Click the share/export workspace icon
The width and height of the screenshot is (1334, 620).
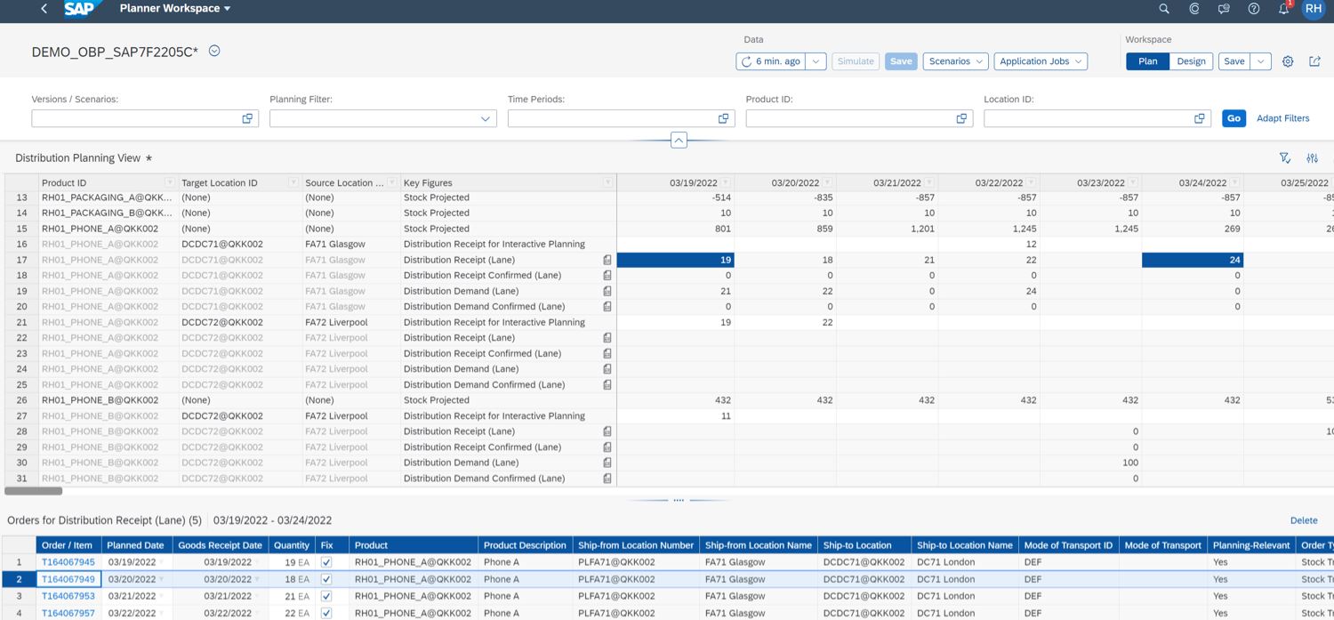[x=1315, y=61]
